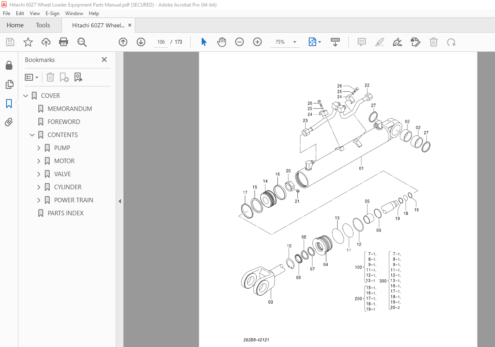Select the CYLINDER bookmark label
Screen dimensions: 495x347
coord(68,187)
